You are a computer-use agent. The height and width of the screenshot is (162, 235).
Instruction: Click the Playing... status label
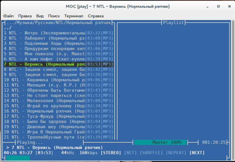[x=30, y=142]
